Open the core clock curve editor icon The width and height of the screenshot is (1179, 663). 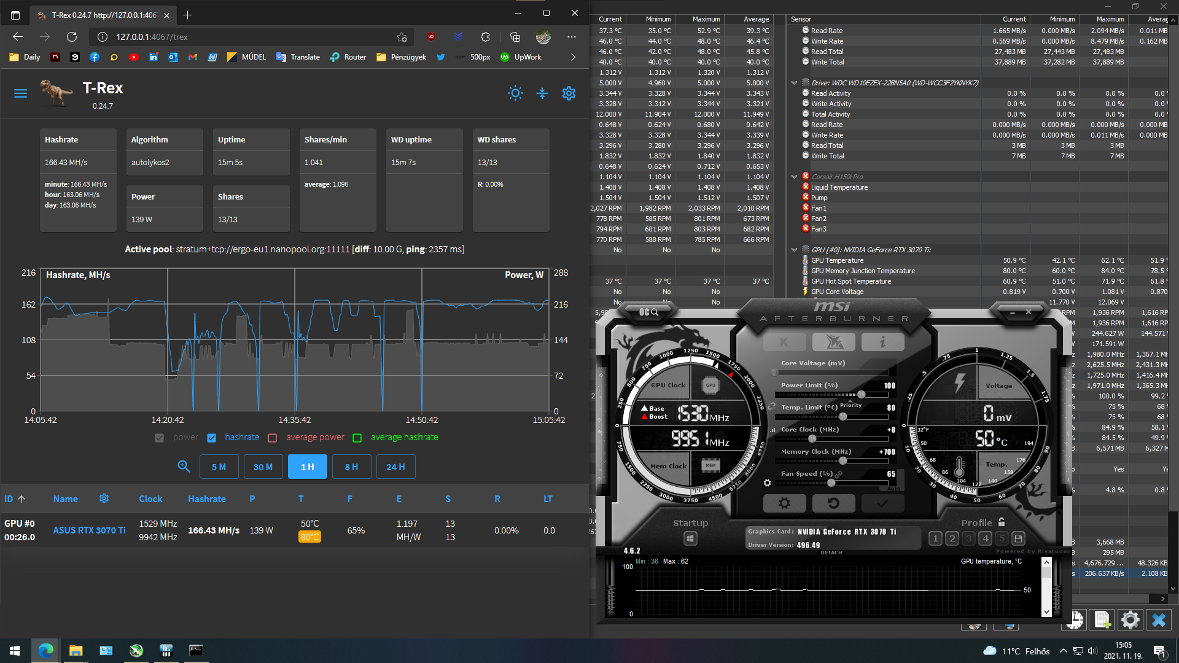coord(772,430)
